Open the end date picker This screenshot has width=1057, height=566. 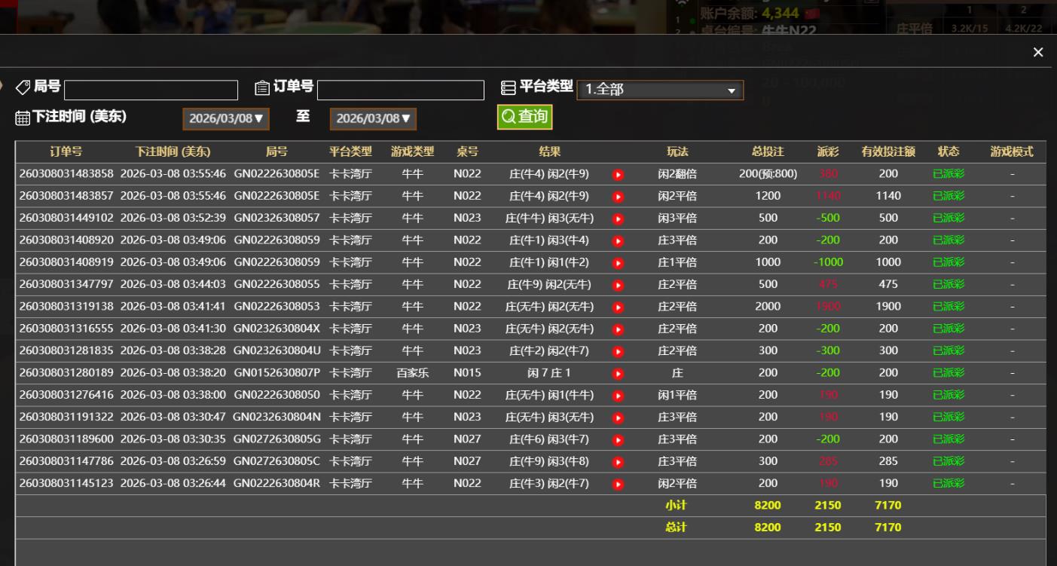point(373,118)
